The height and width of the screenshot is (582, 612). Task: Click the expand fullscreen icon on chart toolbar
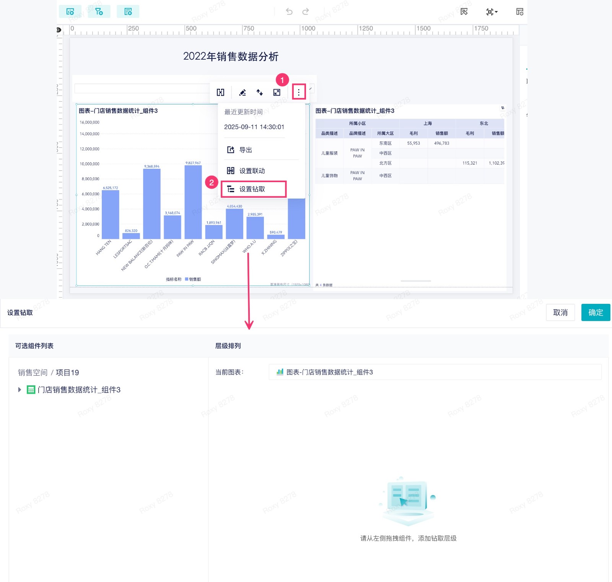pos(277,92)
